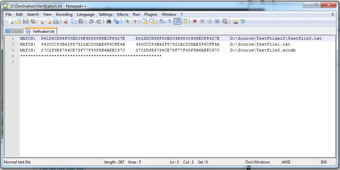
Task: Click 'Normal text file' in status bar
Action: coord(17,162)
